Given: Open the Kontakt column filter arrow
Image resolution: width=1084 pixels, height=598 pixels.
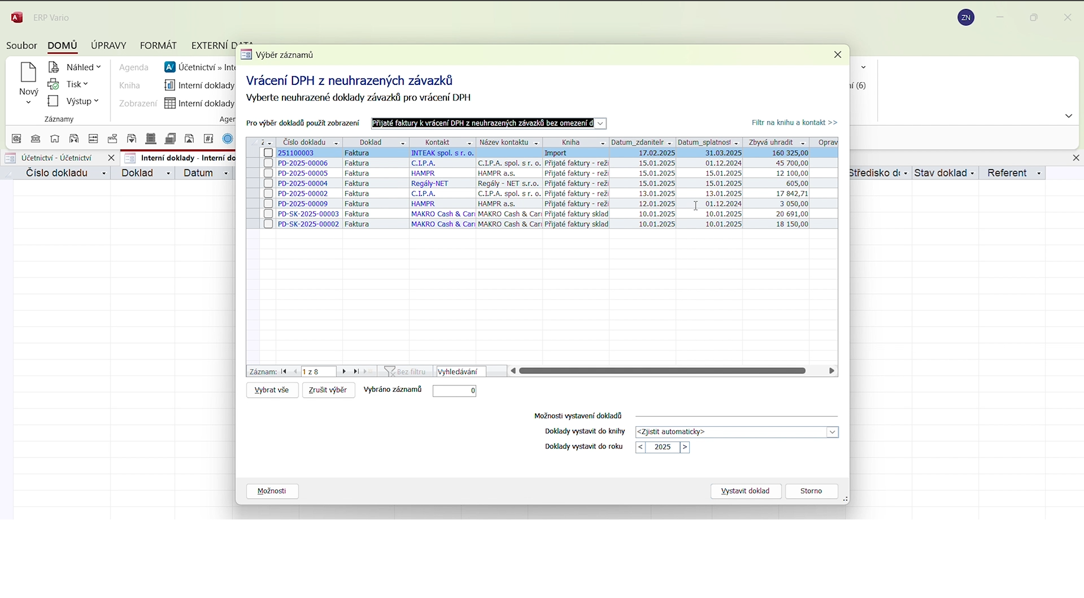Looking at the screenshot, I should 469,143.
